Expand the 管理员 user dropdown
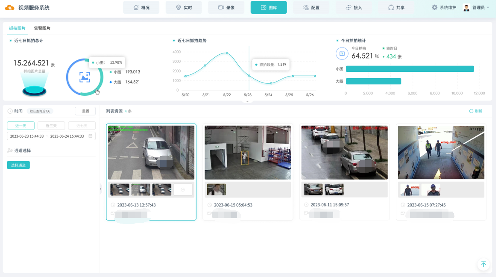 click(x=481, y=7)
